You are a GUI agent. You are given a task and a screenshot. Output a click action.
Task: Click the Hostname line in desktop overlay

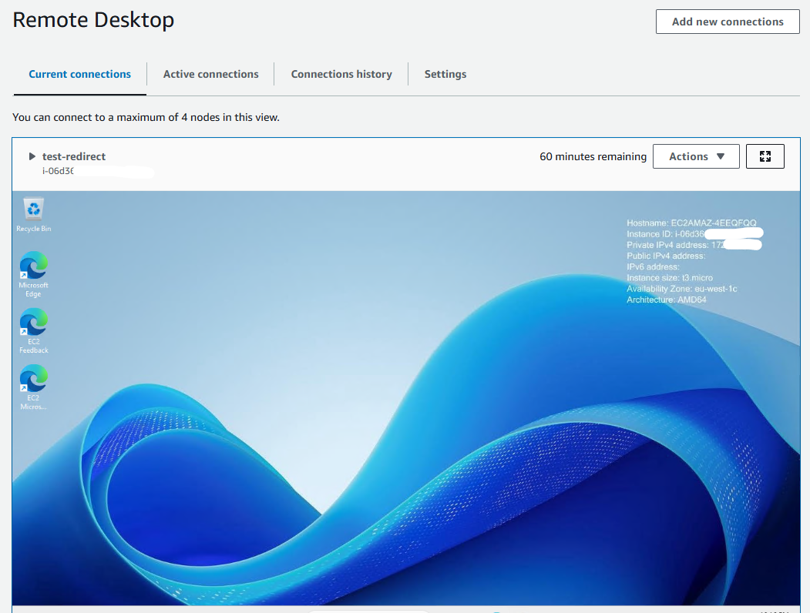[x=691, y=223]
